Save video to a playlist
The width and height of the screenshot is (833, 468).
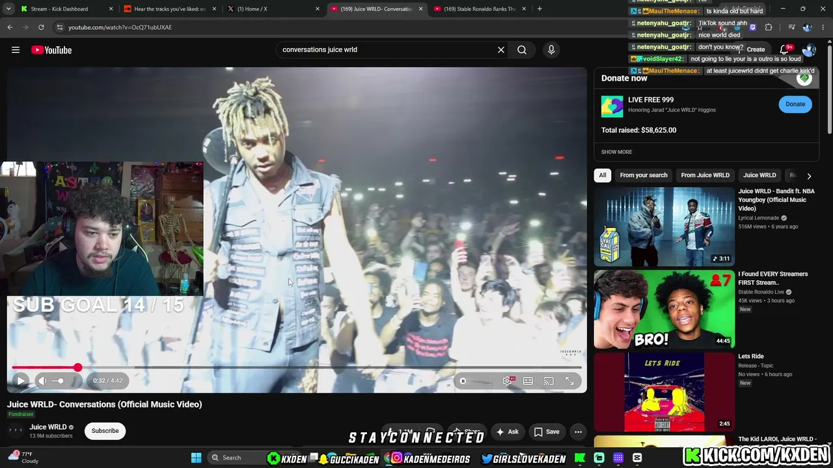click(547, 432)
